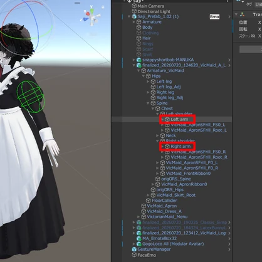Expand VicMaid_ApronSFrill_Root_R node
The height and width of the screenshot is (262, 262).
[x=162, y=157]
